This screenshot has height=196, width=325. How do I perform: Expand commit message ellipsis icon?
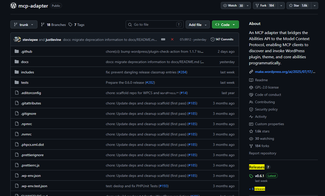163,39
